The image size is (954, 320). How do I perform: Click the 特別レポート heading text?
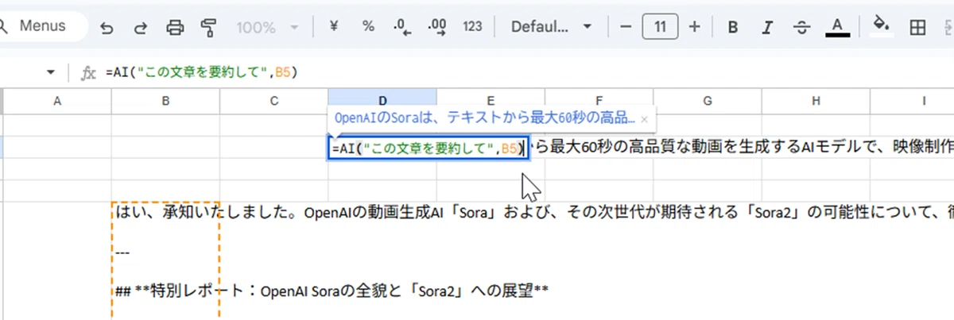coord(332,291)
